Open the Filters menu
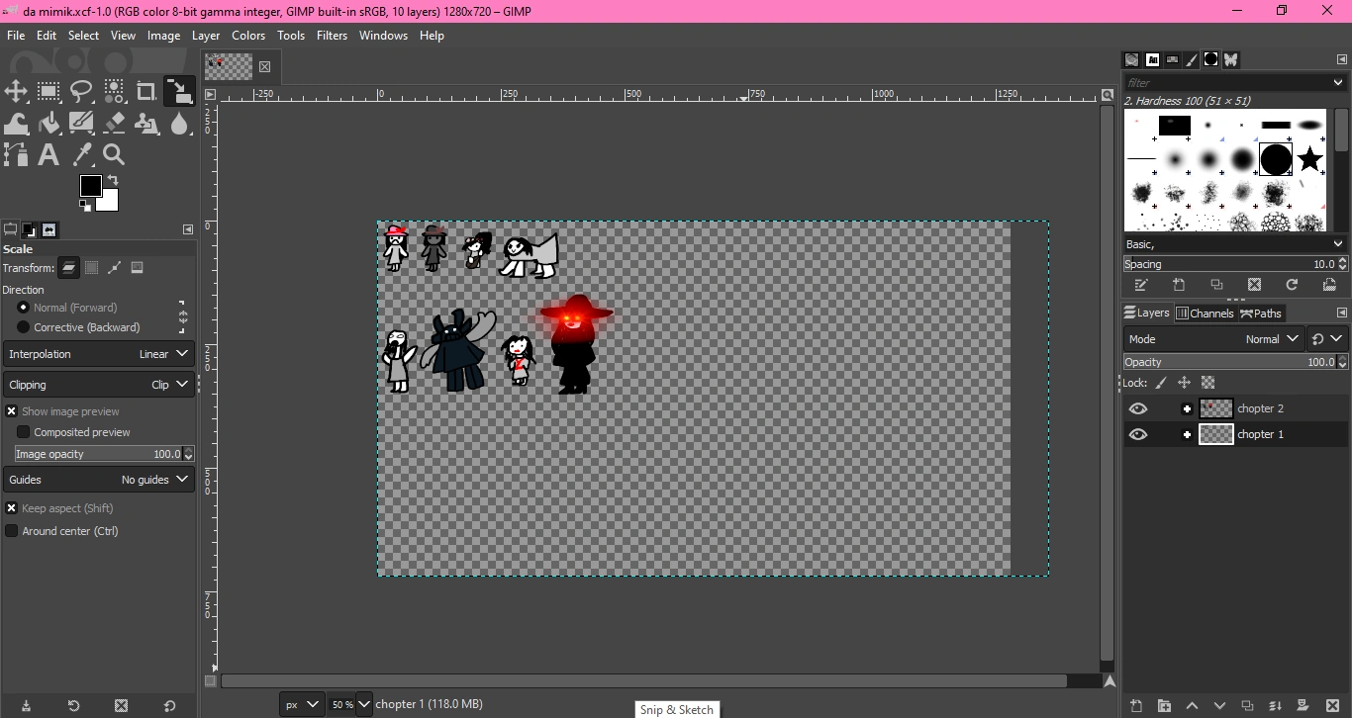The image size is (1352, 718). pyautogui.click(x=332, y=36)
